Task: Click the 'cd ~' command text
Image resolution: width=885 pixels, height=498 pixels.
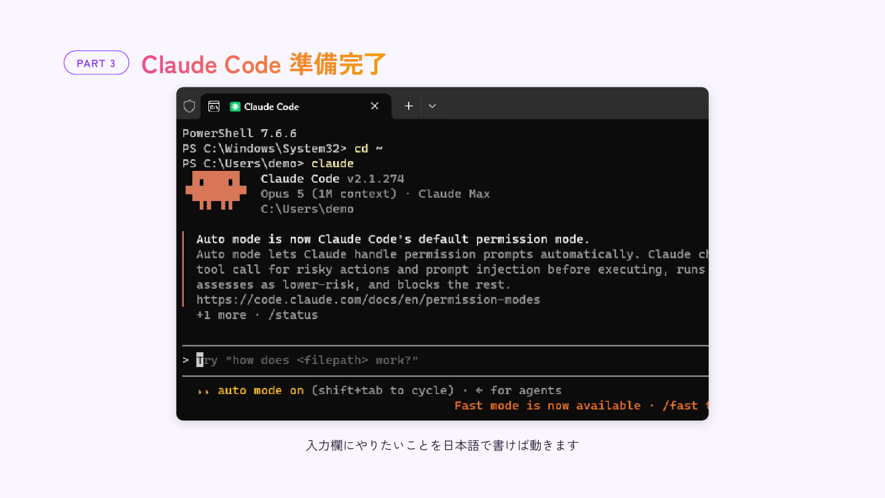Action: [x=369, y=148]
